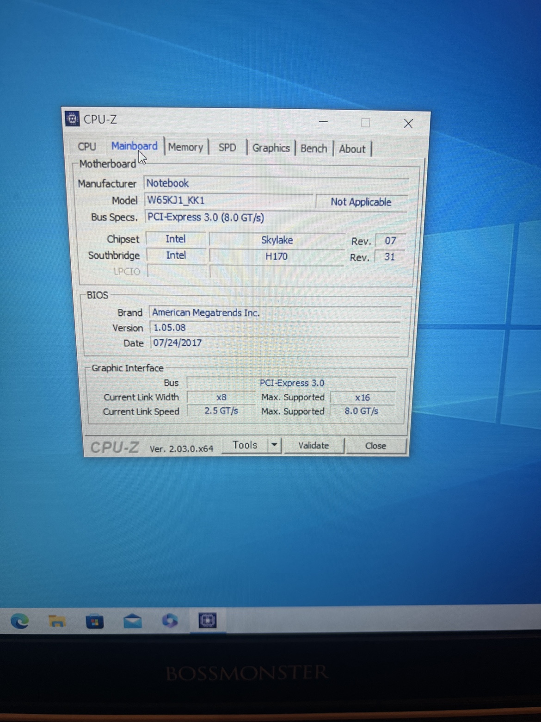Open File Explorer from the taskbar
The height and width of the screenshot is (722, 541).
pos(57,621)
